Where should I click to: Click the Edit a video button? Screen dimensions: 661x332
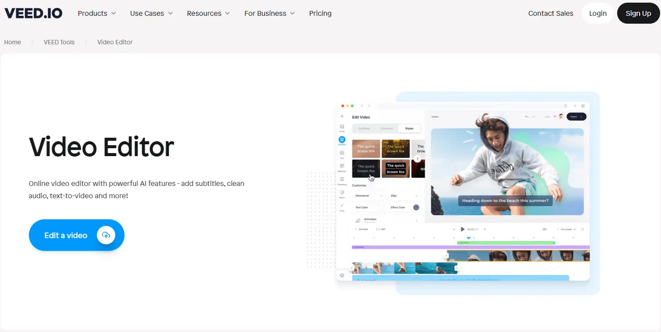[x=77, y=235]
